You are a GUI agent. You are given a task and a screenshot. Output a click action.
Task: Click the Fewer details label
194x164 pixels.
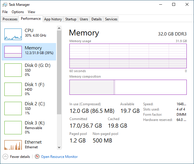(20, 157)
